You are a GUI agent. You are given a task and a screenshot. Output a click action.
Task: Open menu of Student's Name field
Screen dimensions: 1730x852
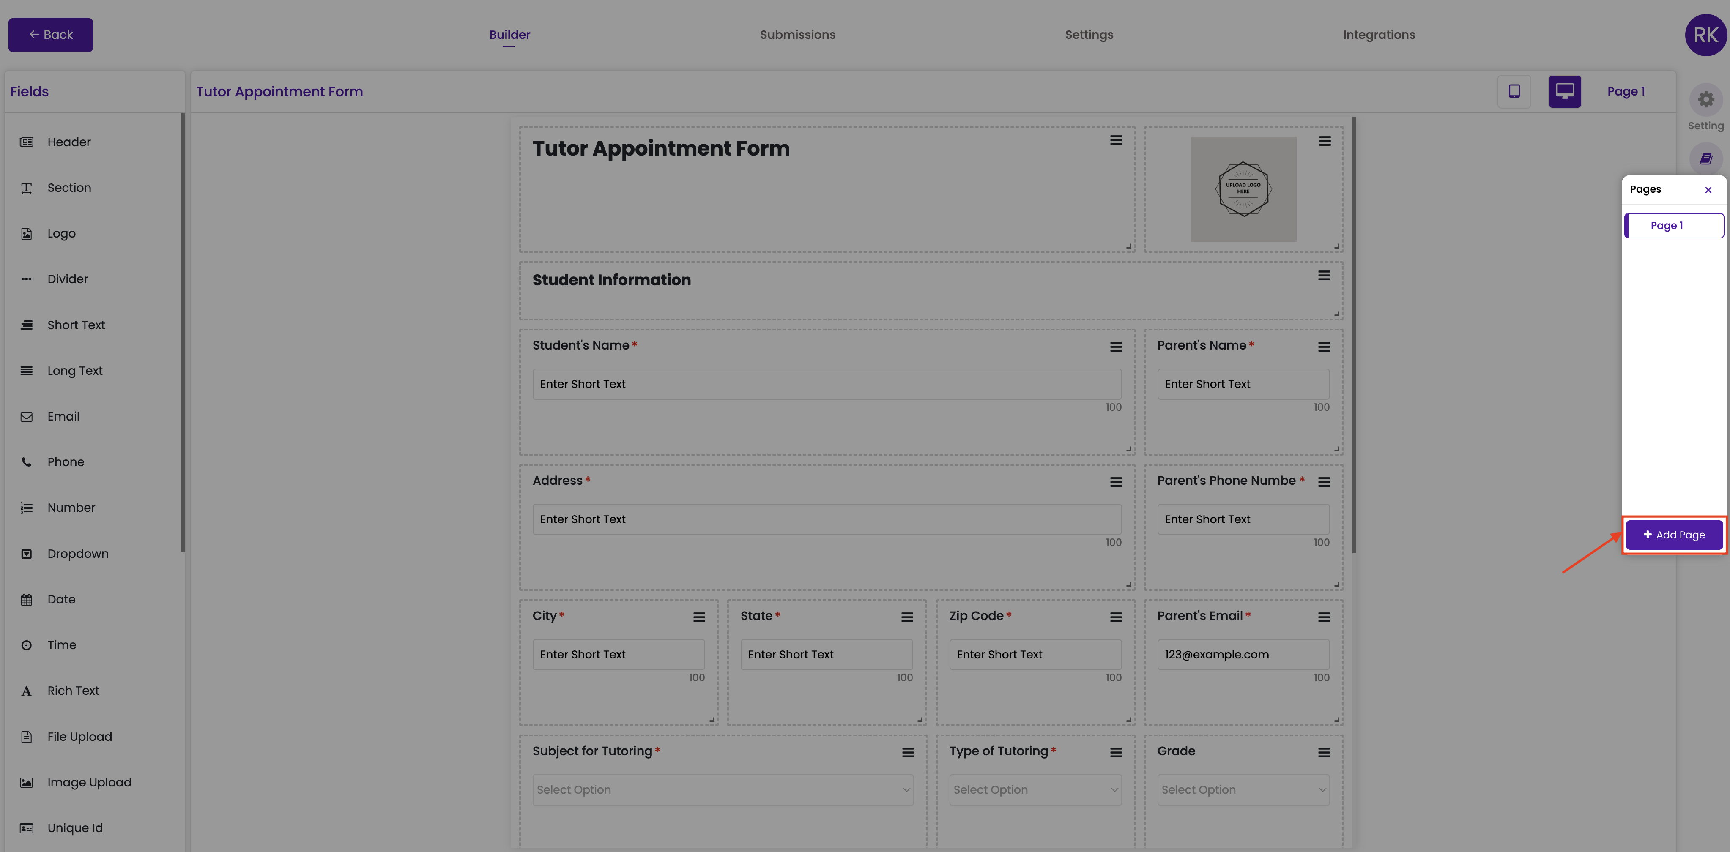pyautogui.click(x=1116, y=347)
